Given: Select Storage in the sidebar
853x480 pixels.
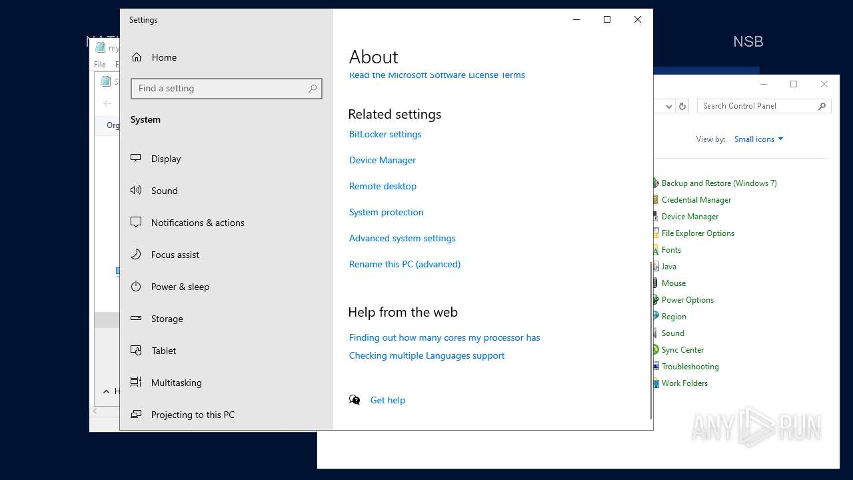Looking at the screenshot, I should 226,319.
